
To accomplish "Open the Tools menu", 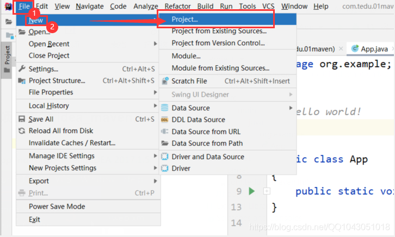I will 248,7.
